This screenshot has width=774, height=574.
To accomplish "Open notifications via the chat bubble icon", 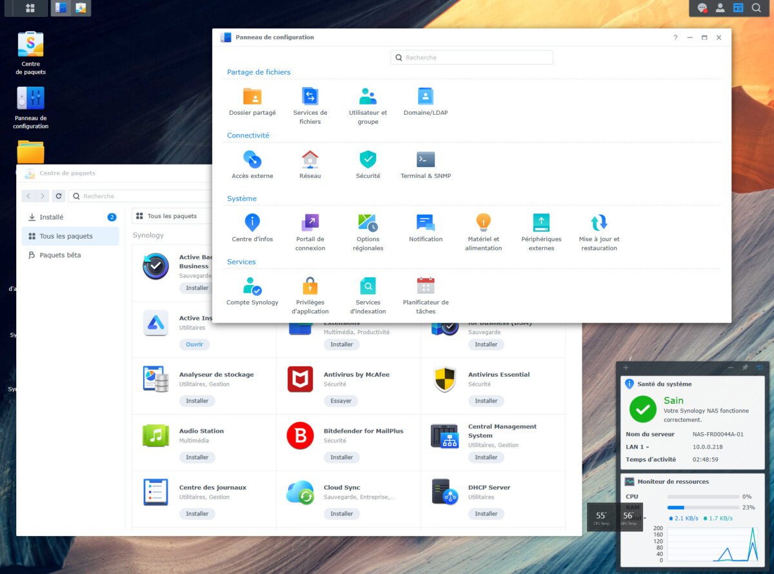I will click(x=704, y=8).
